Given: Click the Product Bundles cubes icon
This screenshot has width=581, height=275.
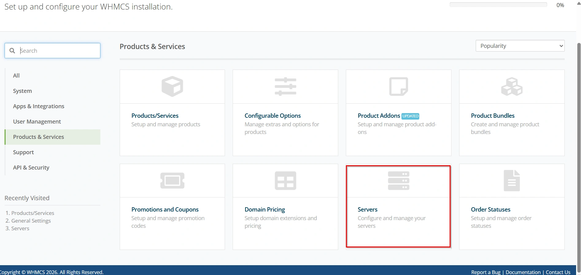Looking at the screenshot, I should (x=512, y=86).
